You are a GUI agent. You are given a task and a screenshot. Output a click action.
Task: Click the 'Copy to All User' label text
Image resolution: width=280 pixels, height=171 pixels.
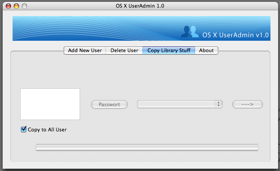(x=47, y=129)
